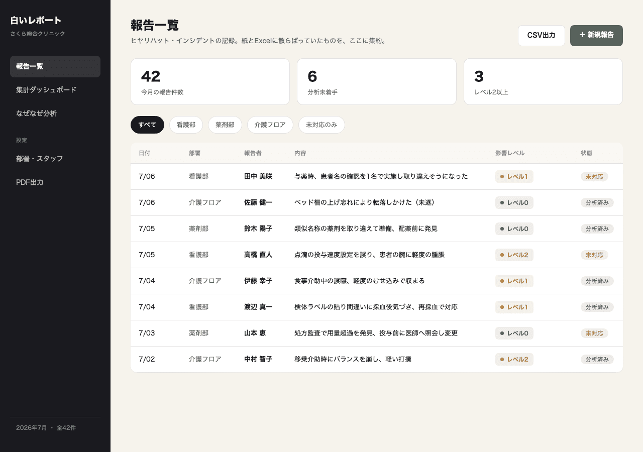Select reporter 鈴木 陽子
Image resolution: width=643 pixels, height=452 pixels.
coord(258,229)
